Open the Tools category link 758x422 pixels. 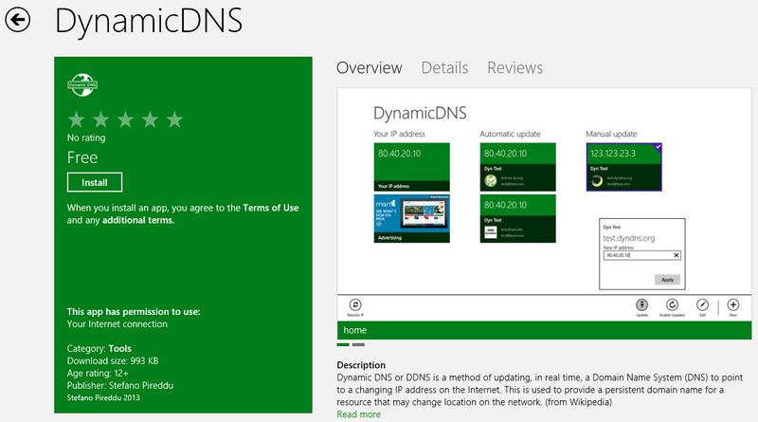120,348
